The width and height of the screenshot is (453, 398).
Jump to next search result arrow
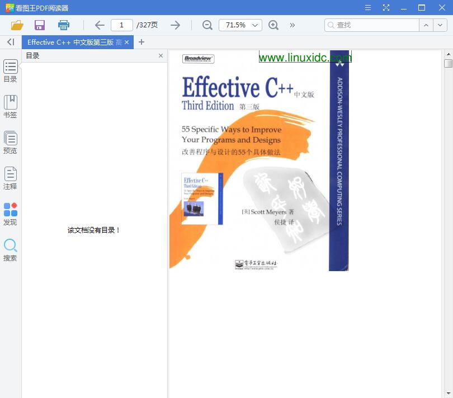(440, 25)
